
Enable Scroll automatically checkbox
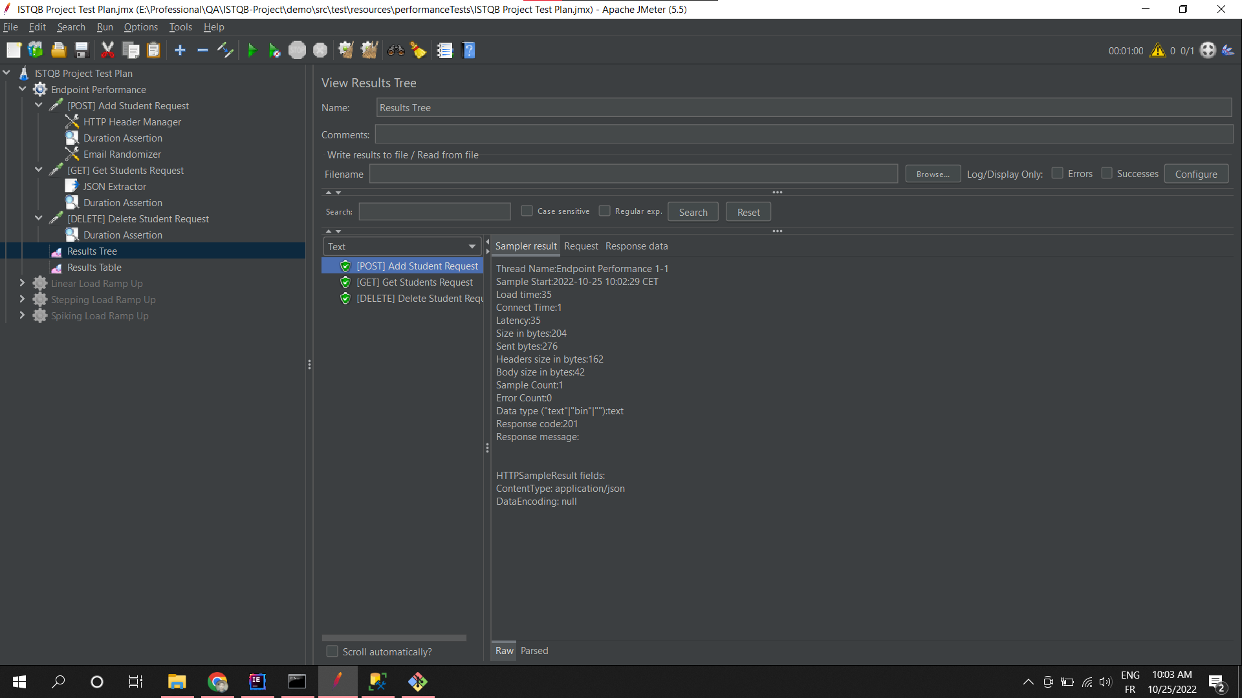coord(332,651)
